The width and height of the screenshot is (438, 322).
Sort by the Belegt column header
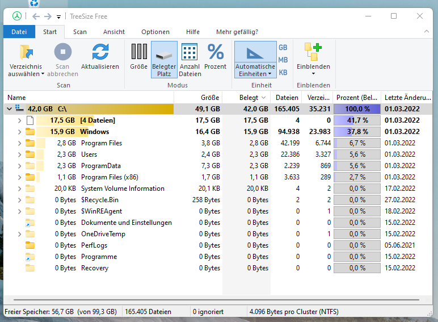coord(247,98)
